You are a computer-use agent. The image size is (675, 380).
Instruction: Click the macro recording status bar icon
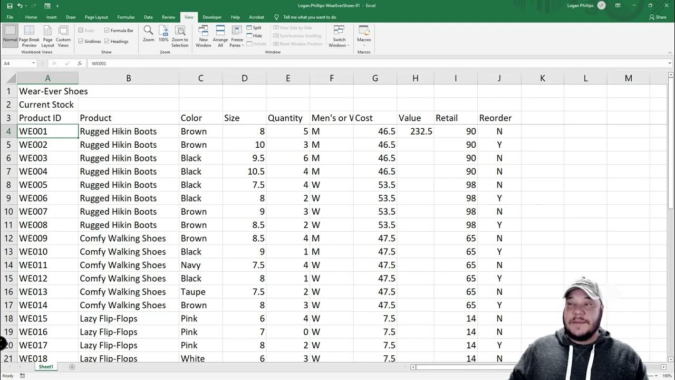[23, 376]
